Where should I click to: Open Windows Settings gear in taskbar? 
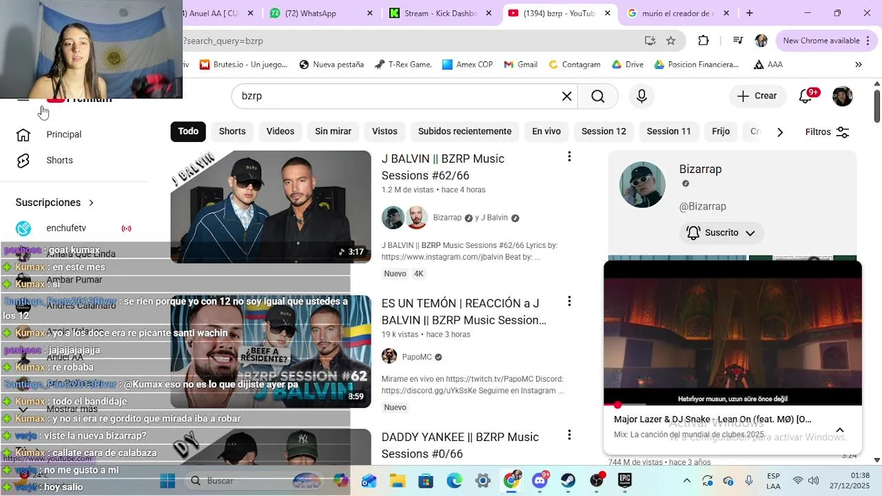click(x=483, y=480)
